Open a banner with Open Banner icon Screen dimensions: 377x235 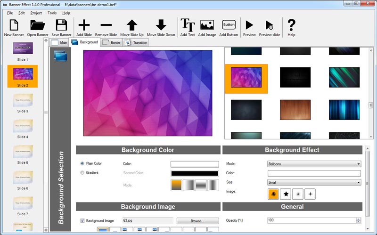(38, 25)
